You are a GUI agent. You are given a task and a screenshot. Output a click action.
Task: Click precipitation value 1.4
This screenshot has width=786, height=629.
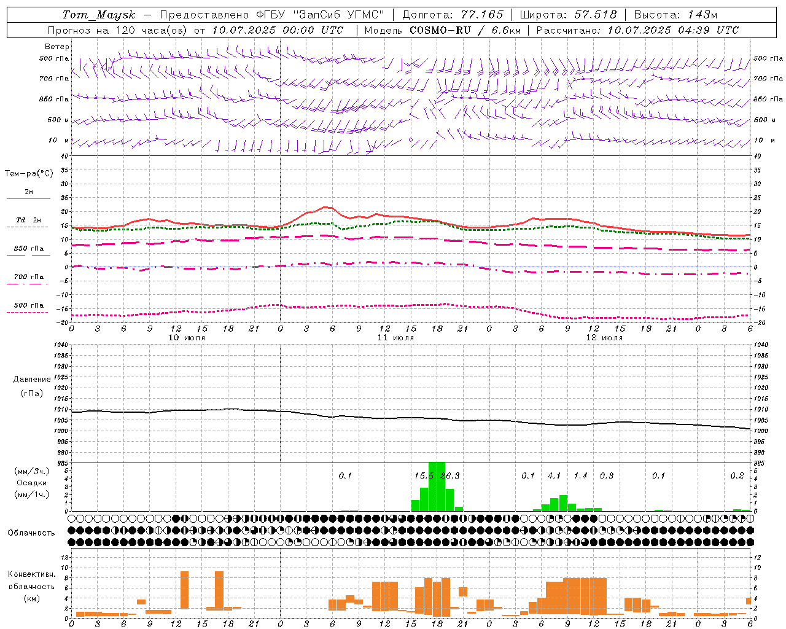580,476
